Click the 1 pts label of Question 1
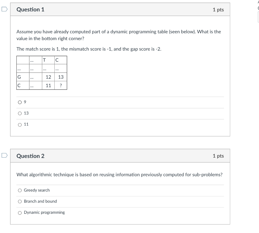Viewport: 259px width, 233px height. (218, 10)
